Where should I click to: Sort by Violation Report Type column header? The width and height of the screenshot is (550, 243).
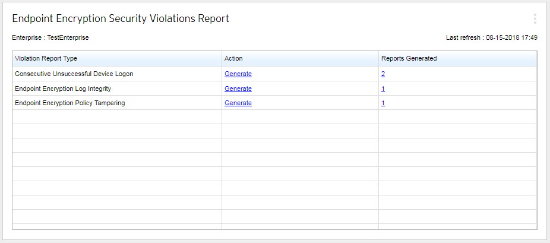[x=46, y=58]
